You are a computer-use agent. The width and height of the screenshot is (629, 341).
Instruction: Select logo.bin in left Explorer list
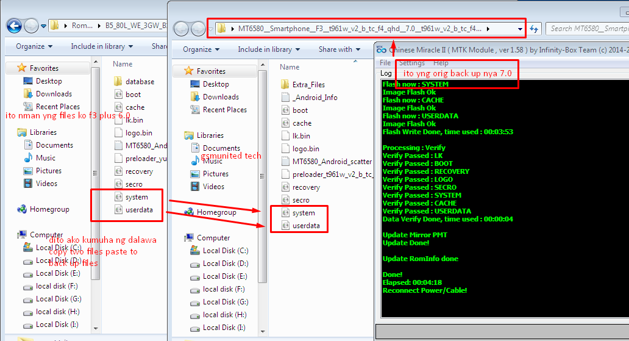coord(133,134)
